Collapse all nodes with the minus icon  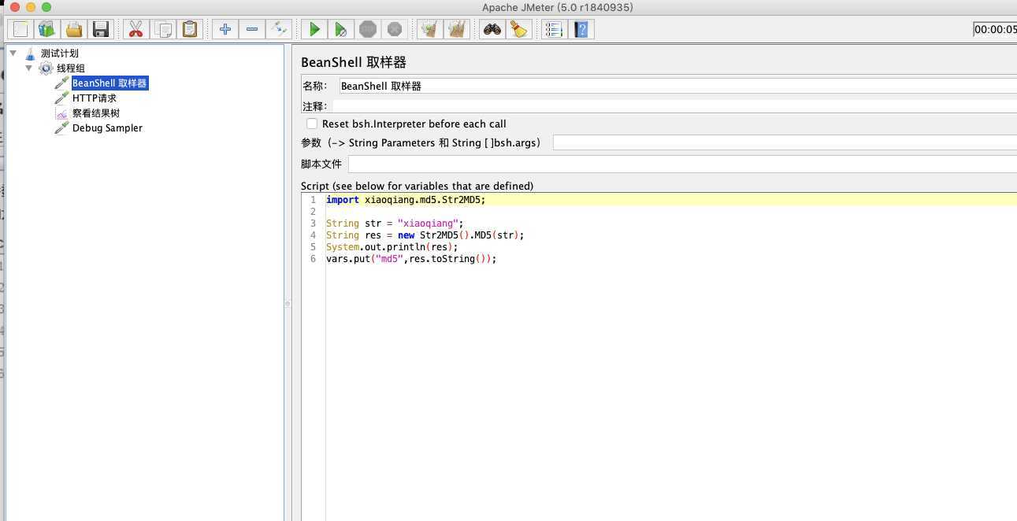252,30
